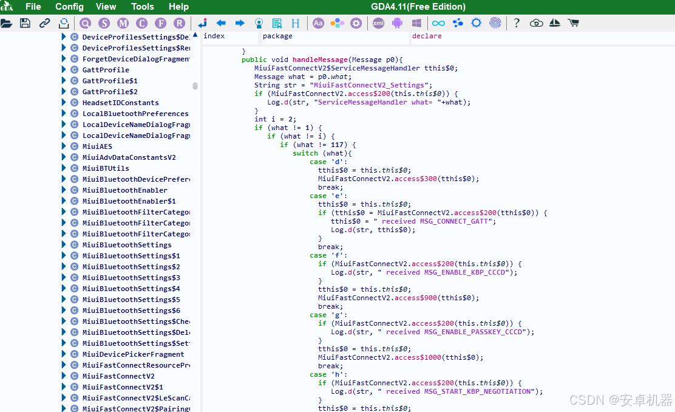Click the blue H hex icon
This screenshot has height=412, width=675.
click(295, 23)
